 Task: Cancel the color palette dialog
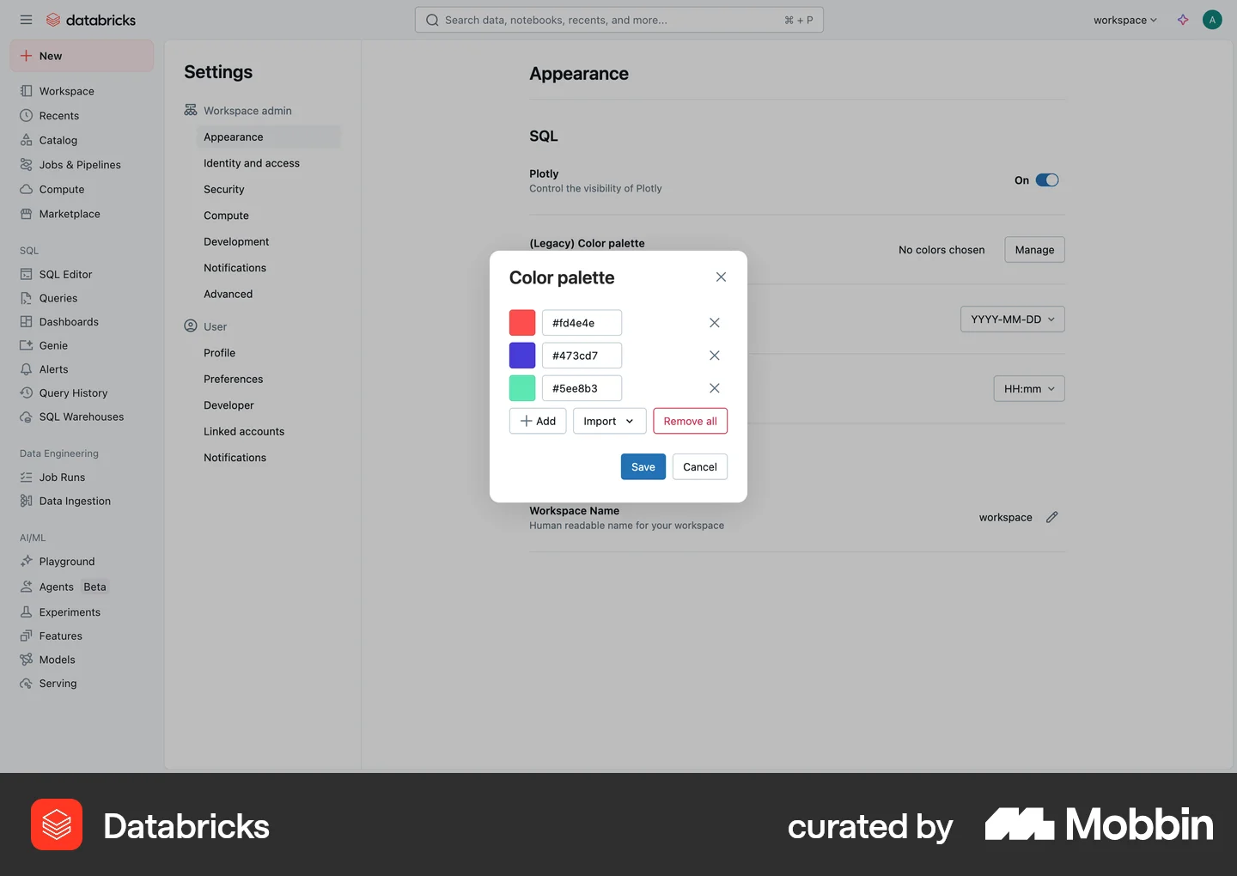click(x=700, y=466)
